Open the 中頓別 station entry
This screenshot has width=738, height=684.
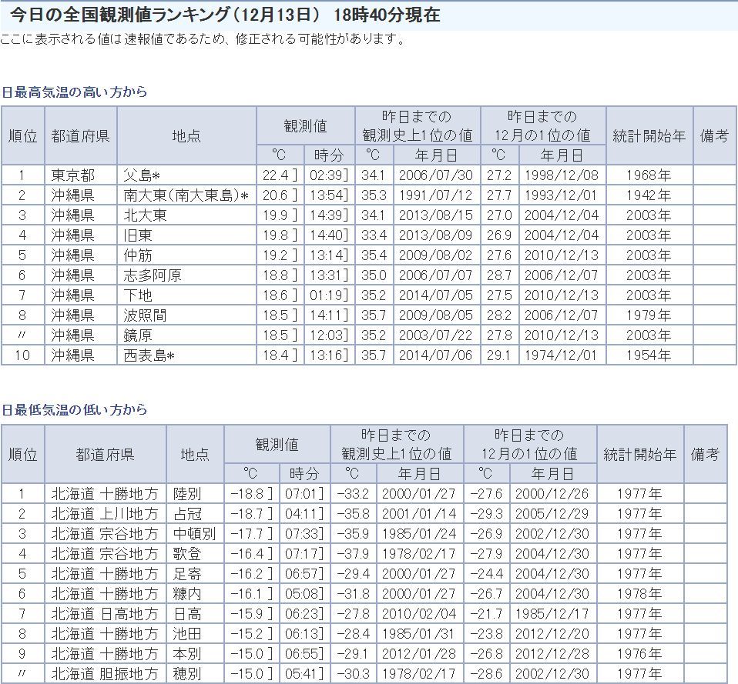[194, 534]
